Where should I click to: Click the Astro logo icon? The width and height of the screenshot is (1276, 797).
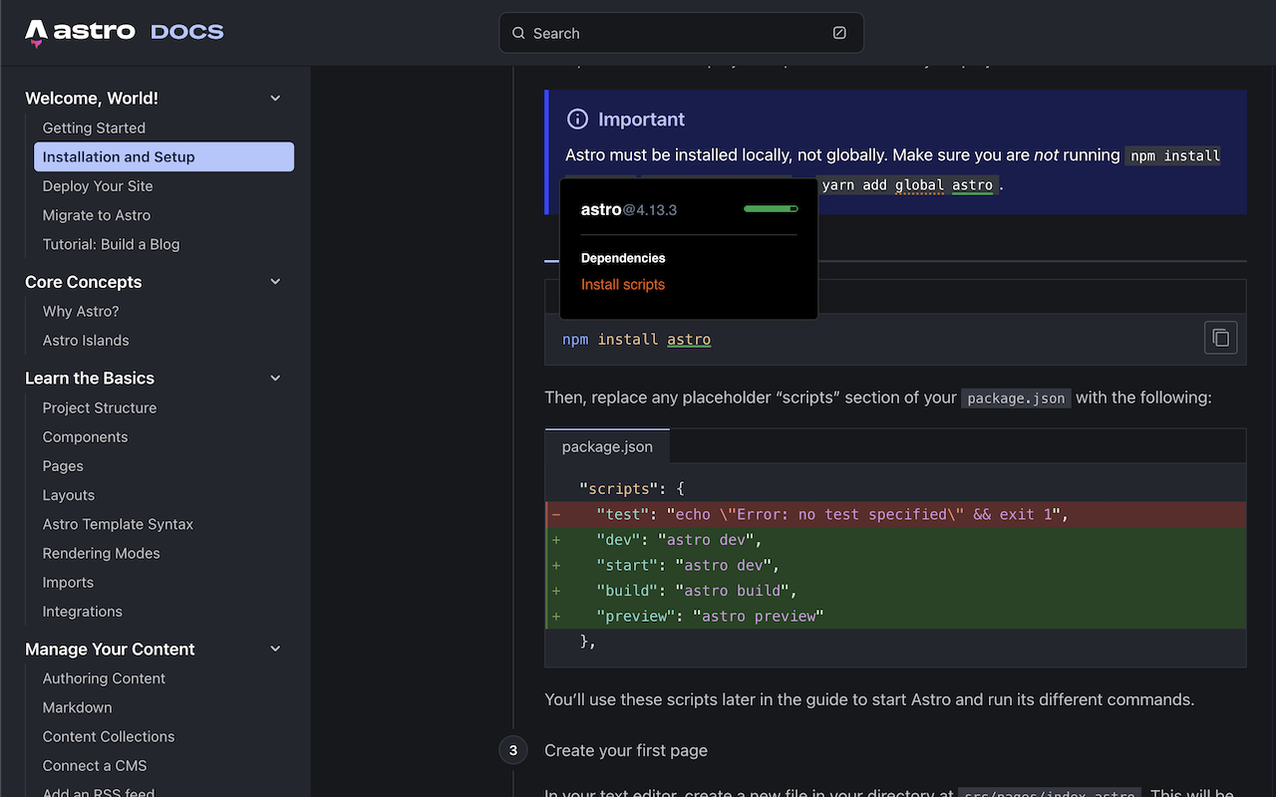36,34
